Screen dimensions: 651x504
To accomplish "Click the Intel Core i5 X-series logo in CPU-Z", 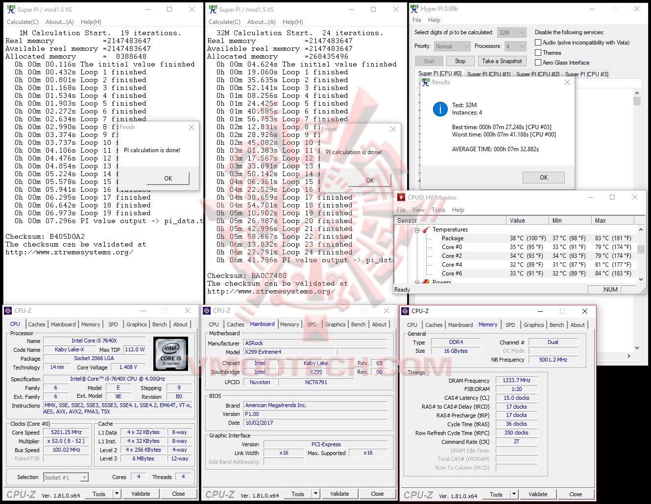I will click(170, 353).
